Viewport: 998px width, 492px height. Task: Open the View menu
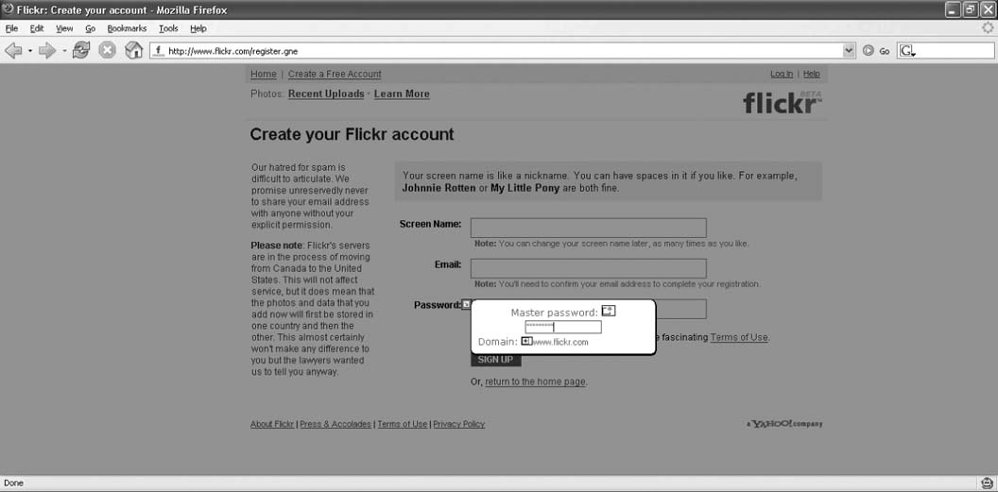[64, 28]
